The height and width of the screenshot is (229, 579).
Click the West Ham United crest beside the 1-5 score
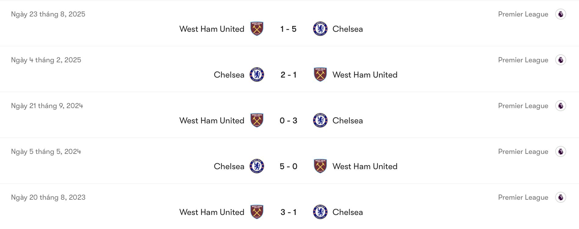(x=257, y=29)
